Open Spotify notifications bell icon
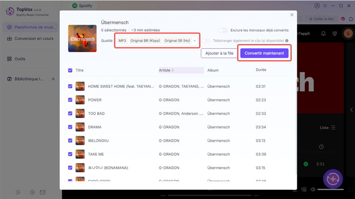 tap(323, 34)
